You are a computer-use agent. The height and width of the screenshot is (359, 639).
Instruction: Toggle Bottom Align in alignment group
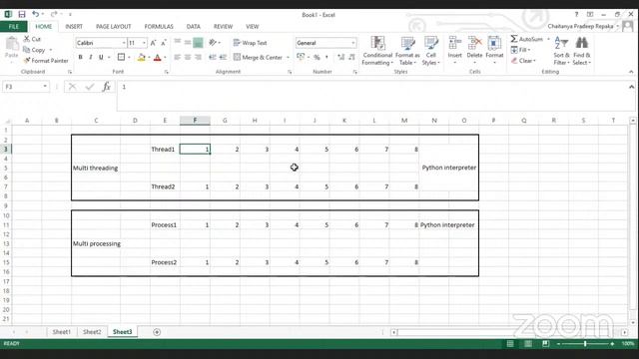[x=198, y=43]
